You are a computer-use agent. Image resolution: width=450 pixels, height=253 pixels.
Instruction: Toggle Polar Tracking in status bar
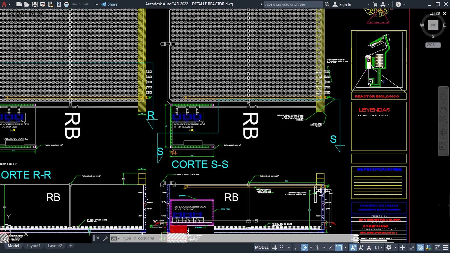[304, 247]
